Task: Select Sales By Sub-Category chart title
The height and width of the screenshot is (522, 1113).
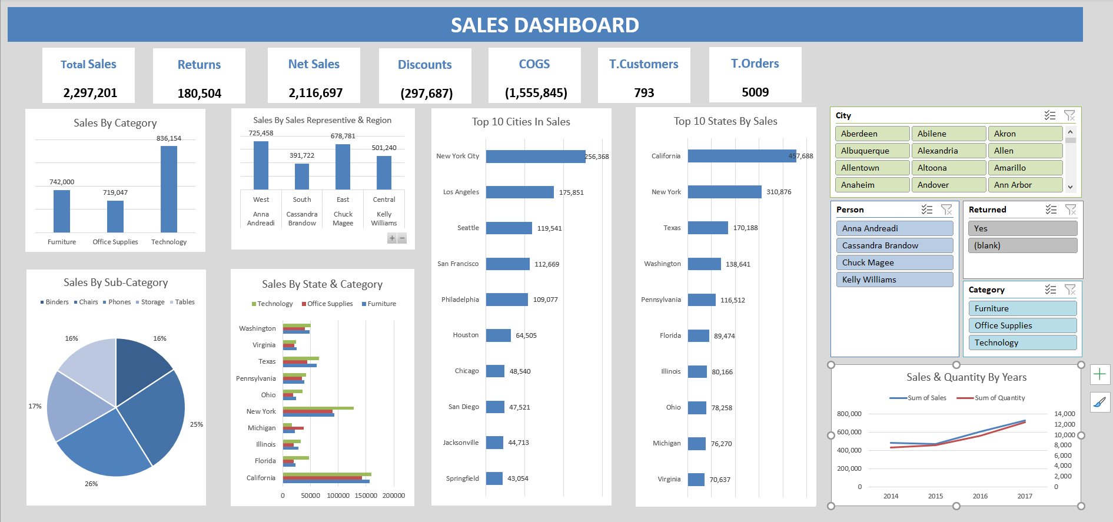Action: coord(116,282)
